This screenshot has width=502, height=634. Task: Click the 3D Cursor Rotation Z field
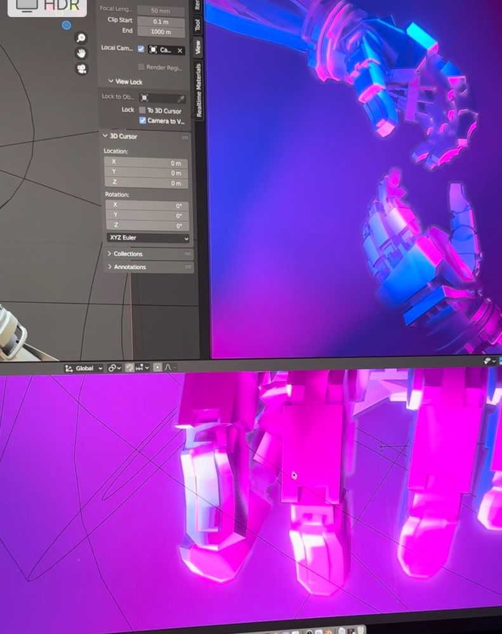(x=148, y=226)
